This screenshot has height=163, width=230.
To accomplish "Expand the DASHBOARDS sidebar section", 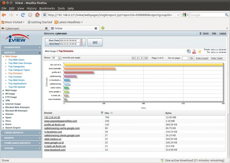I will coord(21,47).
